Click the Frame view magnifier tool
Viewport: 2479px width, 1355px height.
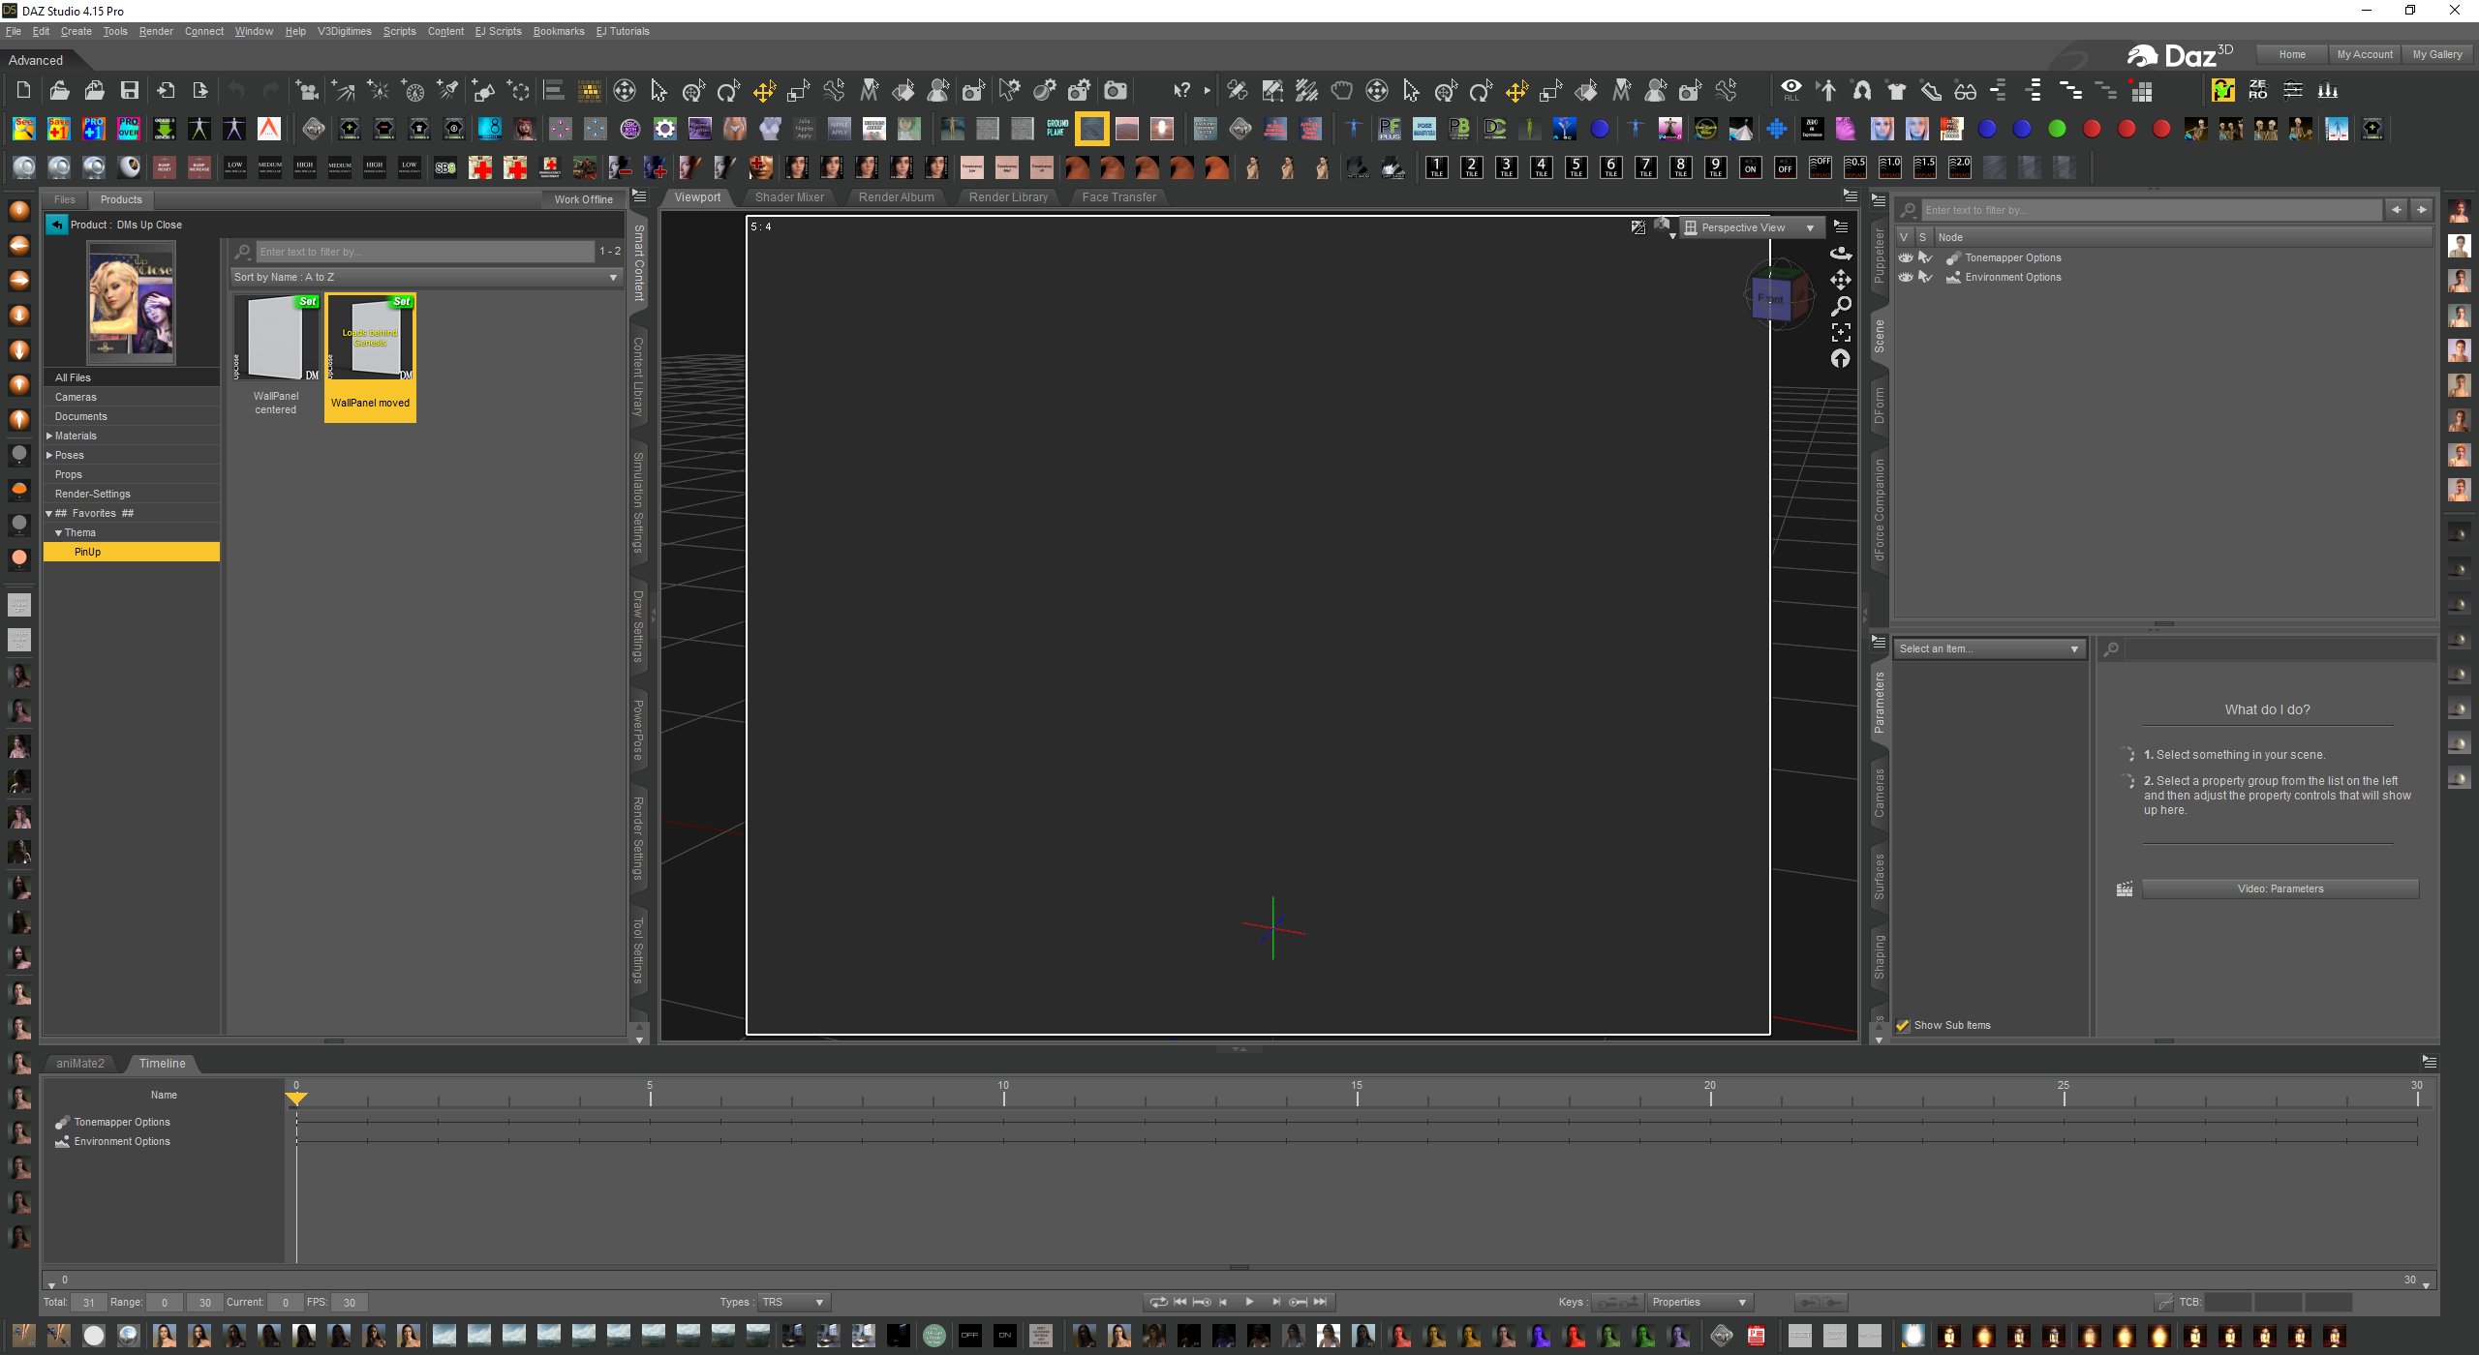(1840, 306)
